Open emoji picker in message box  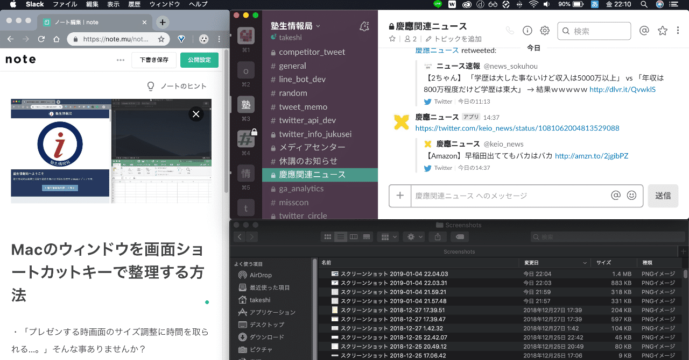(x=632, y=196)
